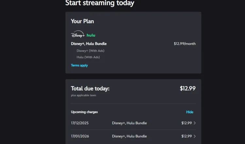The image size is (245, 144).
Task: Click the bold Disney+, Hulu Bundle plan title
Action: click(x=89, y=44)
